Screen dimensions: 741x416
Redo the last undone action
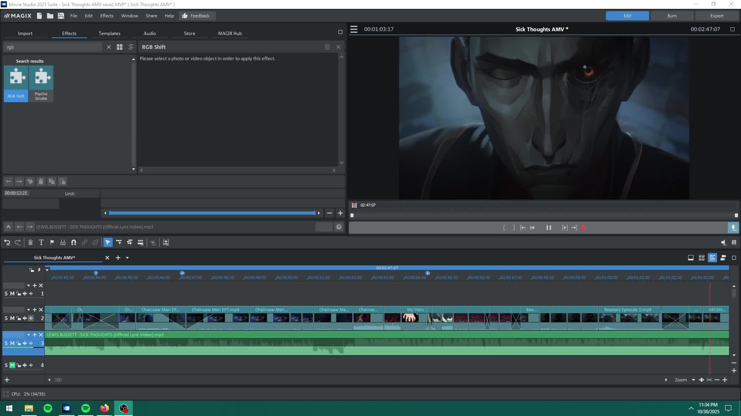point(18,242)
